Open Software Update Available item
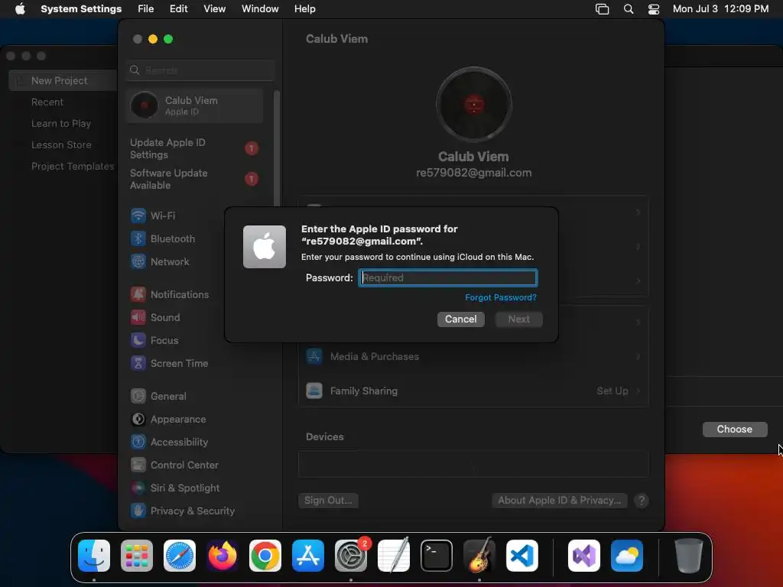This screenshot has width=783, height=587. [x=194, y=179]
